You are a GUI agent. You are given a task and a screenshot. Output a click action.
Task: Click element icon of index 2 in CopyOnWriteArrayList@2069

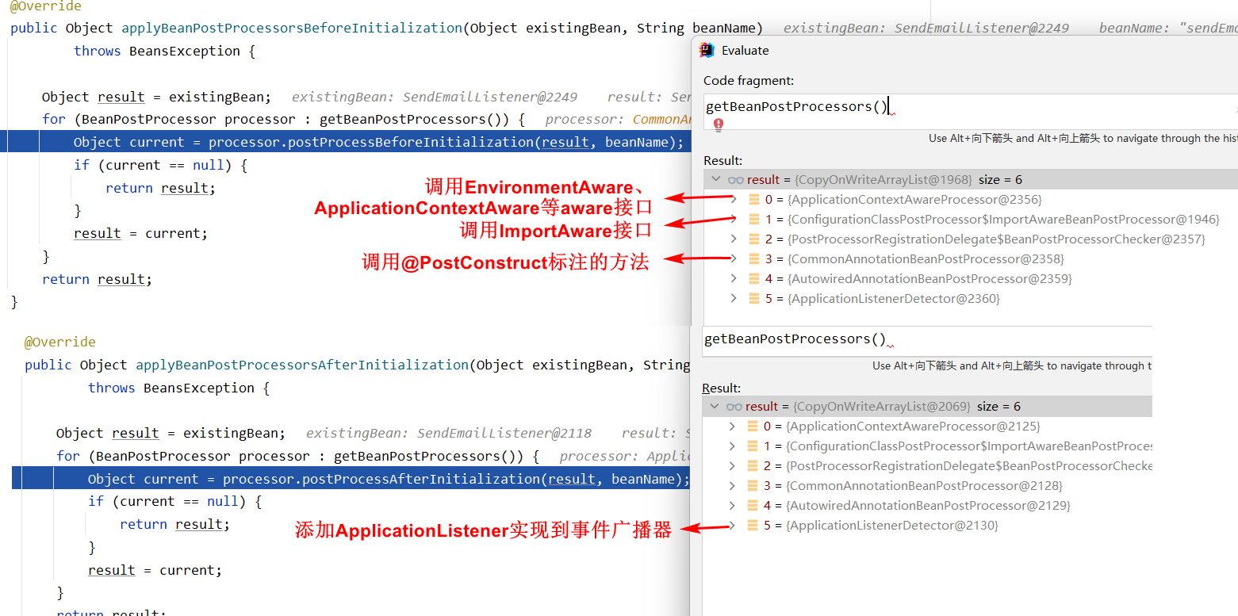pyautogui.click(x=753, y=466)
